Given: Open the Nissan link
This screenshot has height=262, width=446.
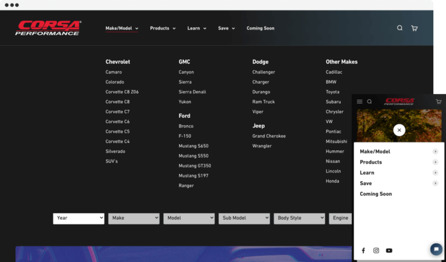Looking at the screenshot, I should point(333,161).
